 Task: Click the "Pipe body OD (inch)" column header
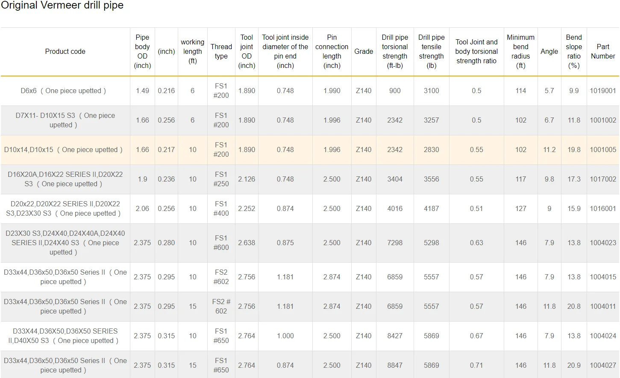142,51
